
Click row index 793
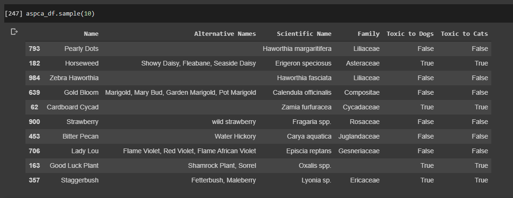point(34,49)
